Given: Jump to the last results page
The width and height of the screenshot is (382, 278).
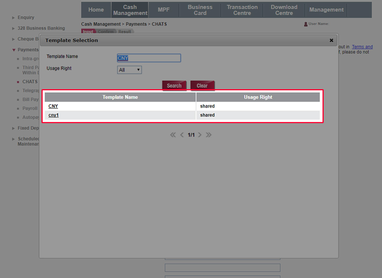Looking at the screenshot, I should (209, 135).
